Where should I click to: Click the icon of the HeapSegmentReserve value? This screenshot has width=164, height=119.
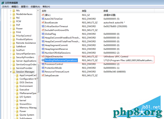(x=43, y=49)
